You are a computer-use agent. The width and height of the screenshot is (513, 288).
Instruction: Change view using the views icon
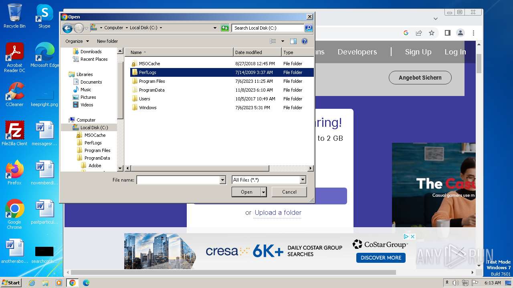[273, 41]
